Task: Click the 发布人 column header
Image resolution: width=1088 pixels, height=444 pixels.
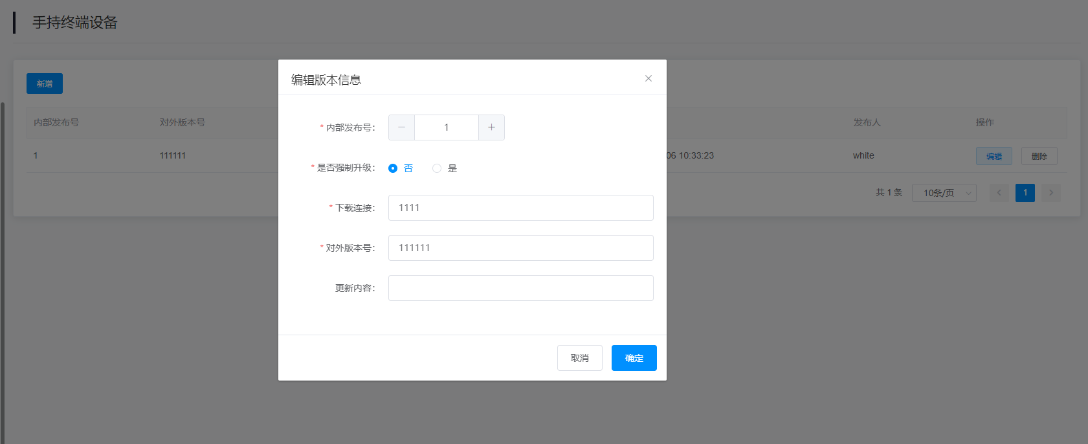Action: point(867,122)
